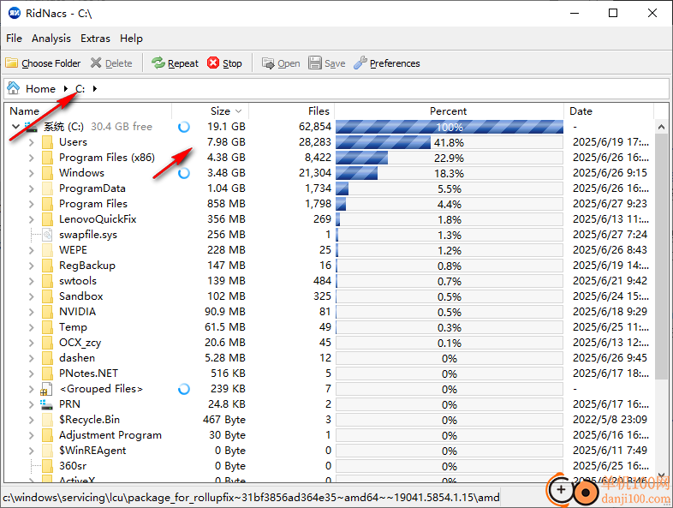Collapse the C: drive root node
The image size is (673, 508).
16,127
